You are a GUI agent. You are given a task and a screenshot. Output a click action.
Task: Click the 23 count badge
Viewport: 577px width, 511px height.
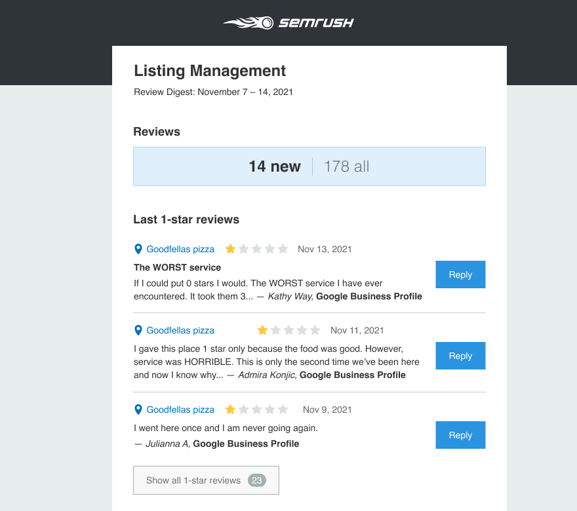click(x=256, y=480)
